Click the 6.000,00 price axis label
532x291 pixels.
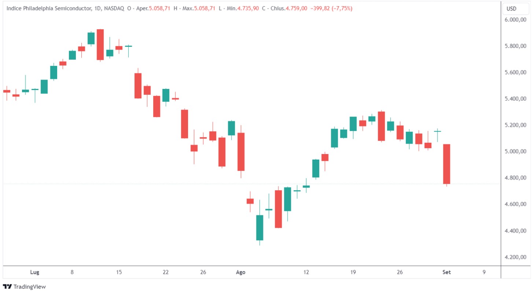click(515, 20)
